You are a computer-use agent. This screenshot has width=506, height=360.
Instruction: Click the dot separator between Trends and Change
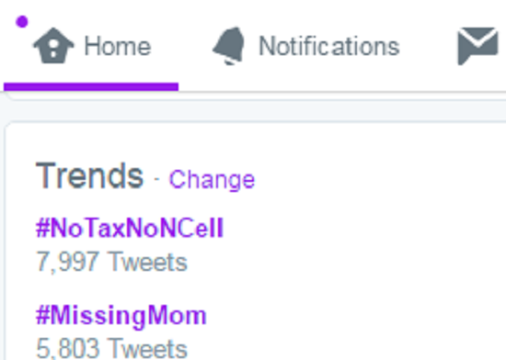(156, 179)
